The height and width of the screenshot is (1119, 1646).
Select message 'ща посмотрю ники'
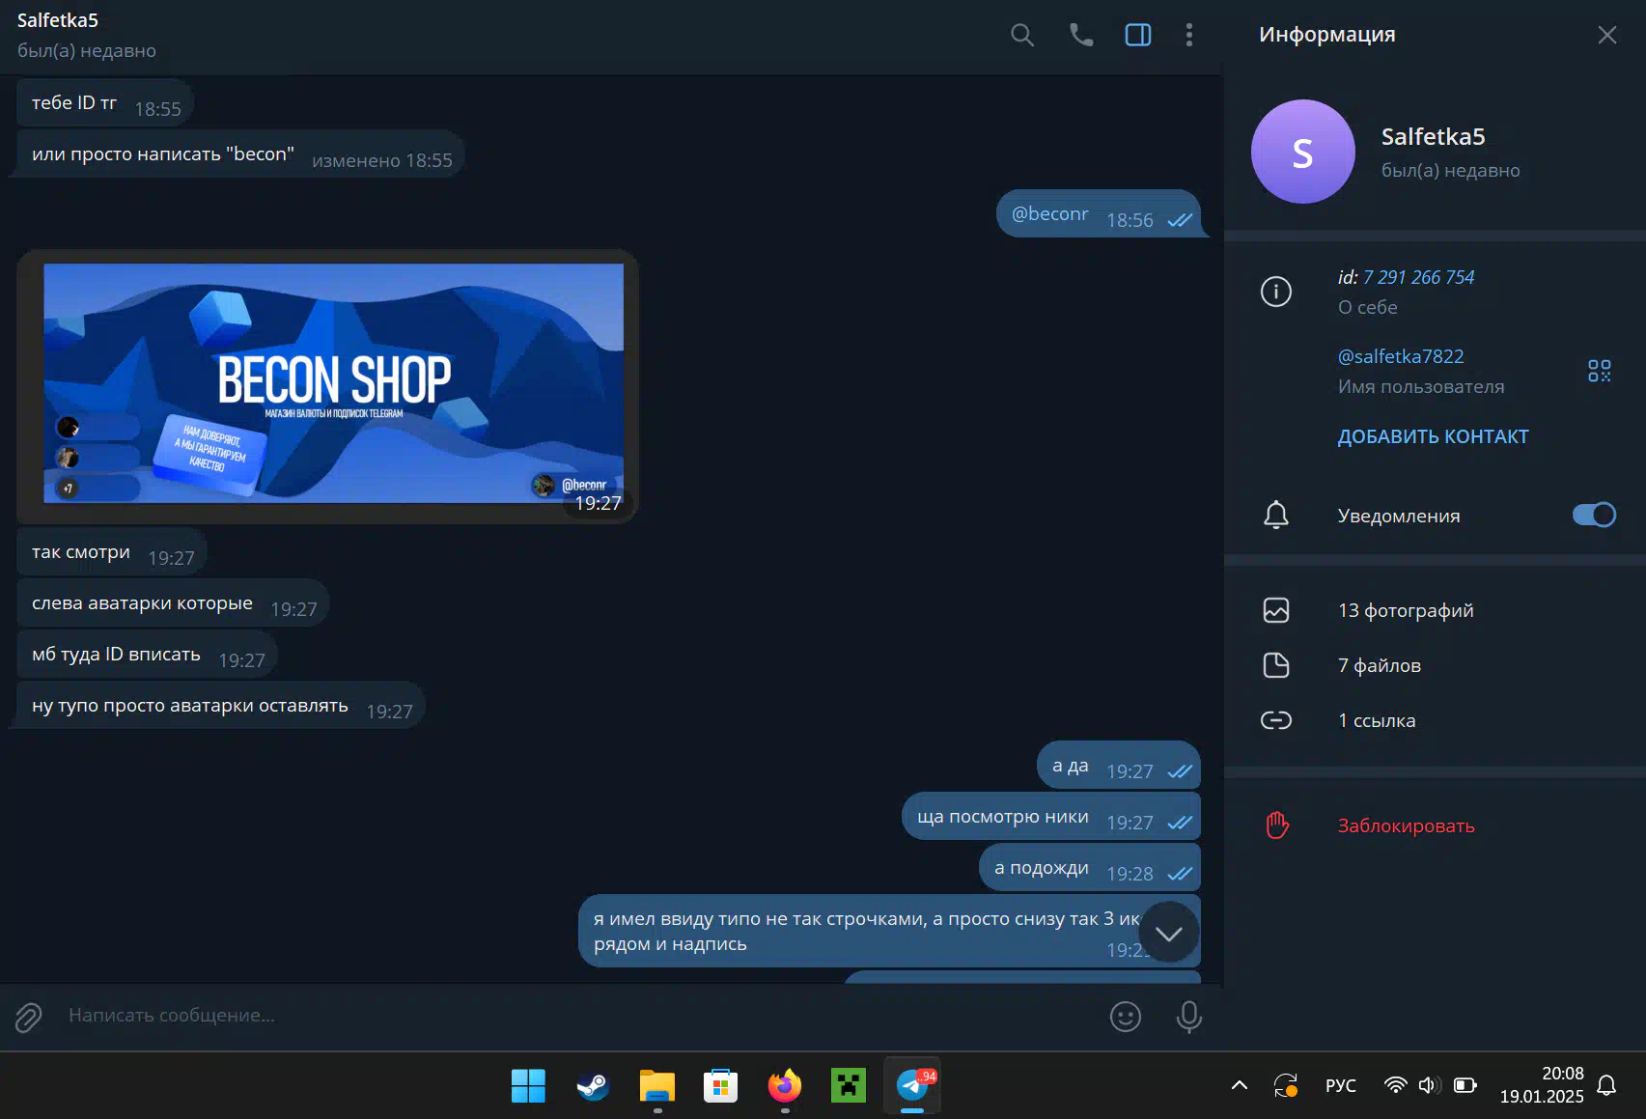coord(1051,817)
